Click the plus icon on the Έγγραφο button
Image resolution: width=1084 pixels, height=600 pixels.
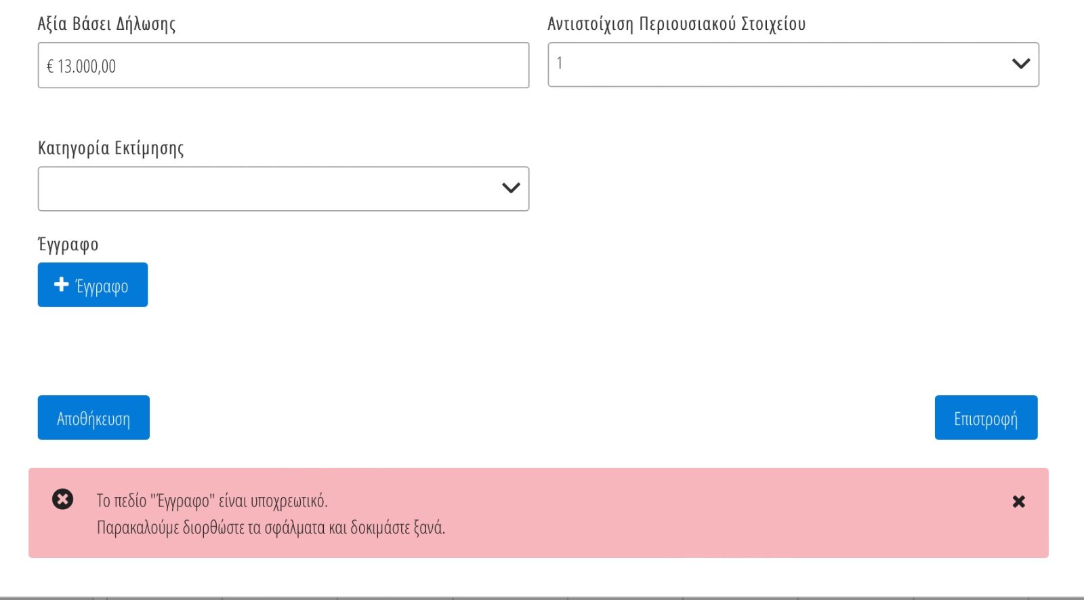(62, 284)
